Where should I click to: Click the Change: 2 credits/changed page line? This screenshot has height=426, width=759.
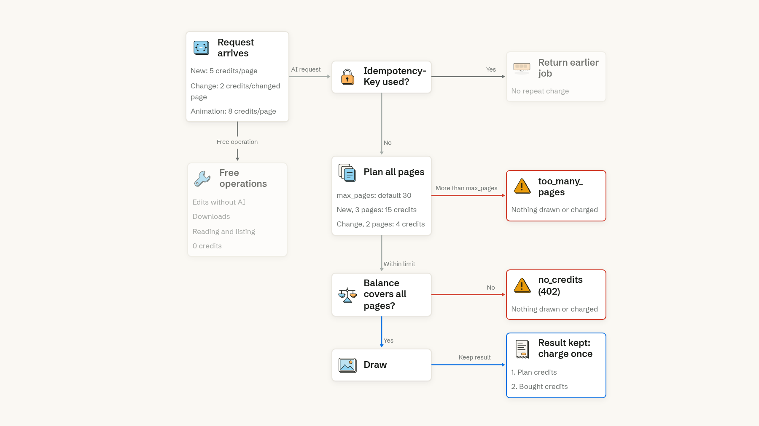tap(235, 91)
